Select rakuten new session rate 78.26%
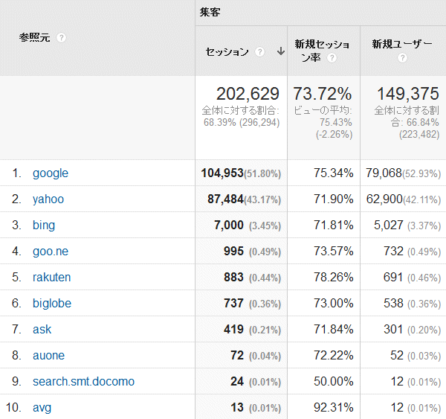Viewport: 446px width, 419px height. tap(333, 277)
